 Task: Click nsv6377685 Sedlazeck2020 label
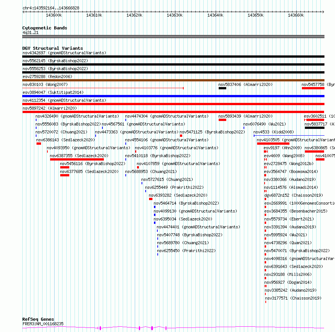point(89,171)
